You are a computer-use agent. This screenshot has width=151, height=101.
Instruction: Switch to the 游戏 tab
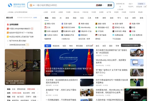(67, 18)
